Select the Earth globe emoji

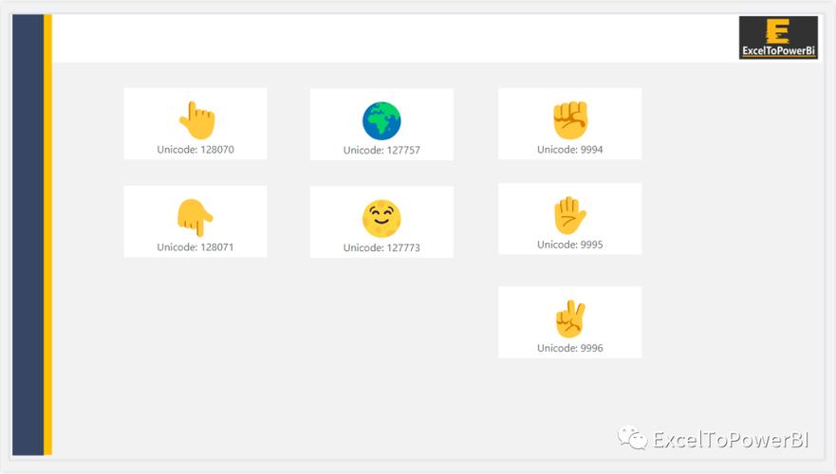(381, 121)
